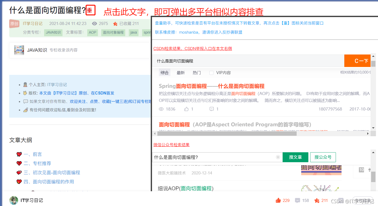Click the date 2020-12-14
The width and height of the screenshot is (378, 206).
pyautogui.click(x=202, y=173)
